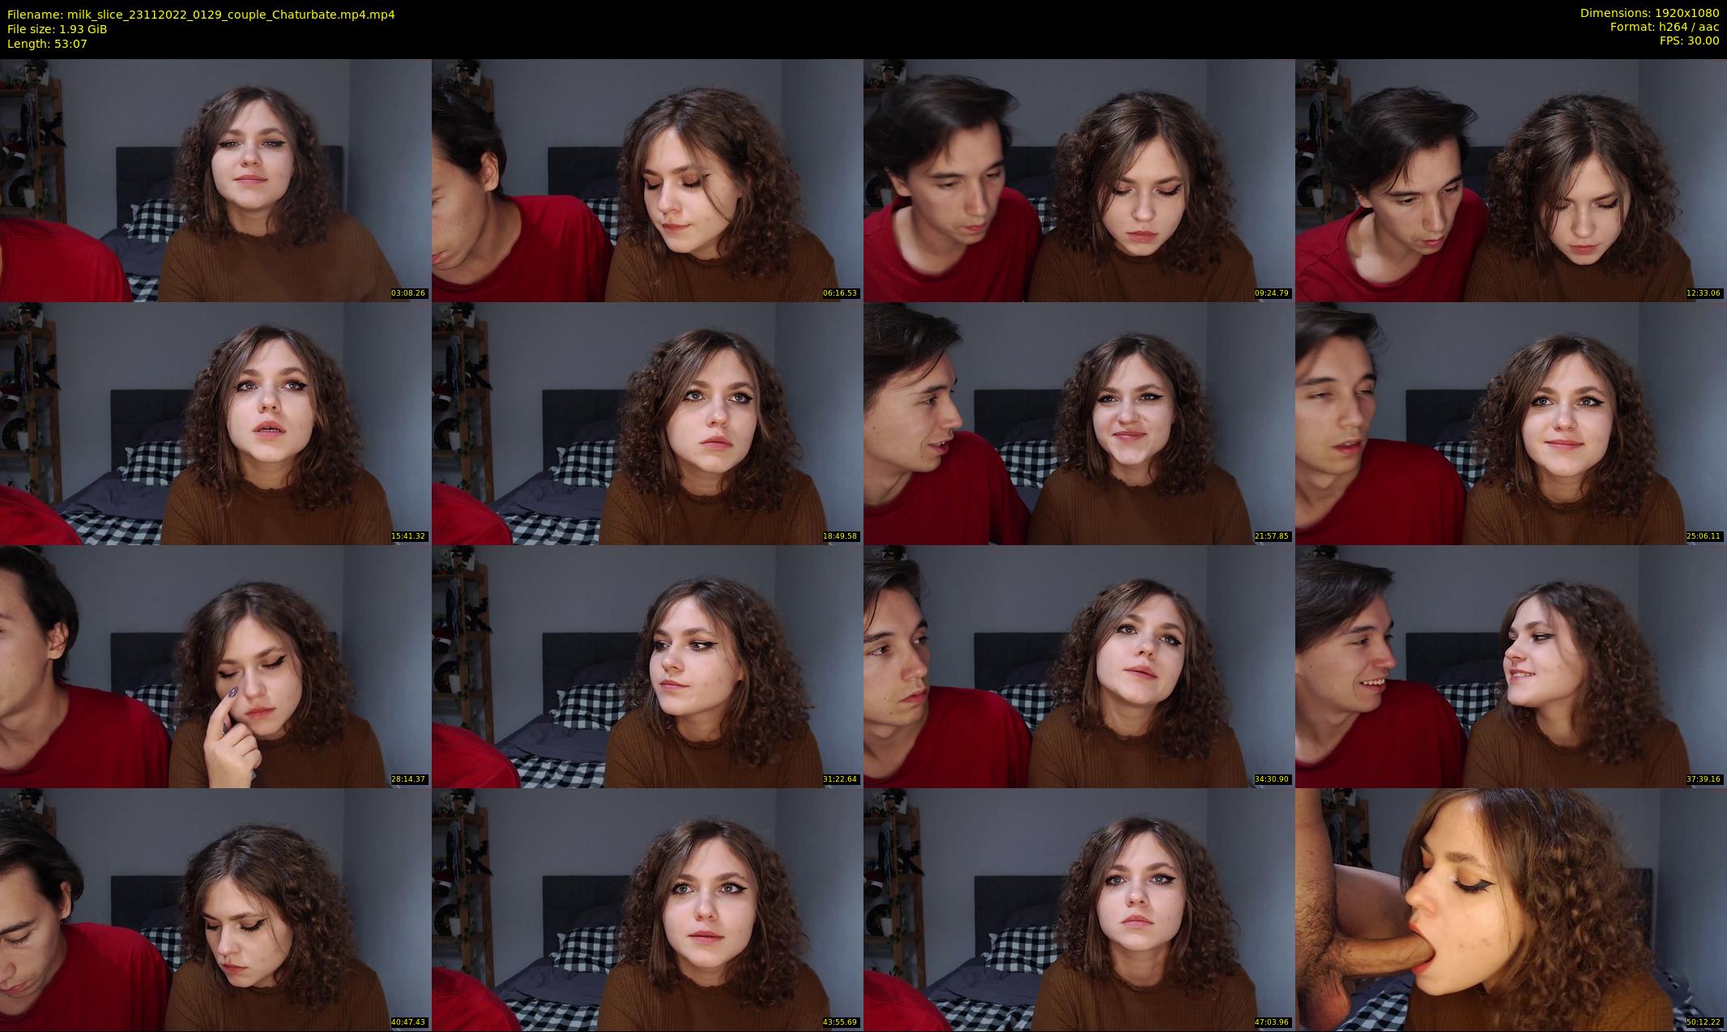The image size is (1727, 1032).
Task: Click the 'File size: 1.93 GiB' text
Action: click(57, 29)
